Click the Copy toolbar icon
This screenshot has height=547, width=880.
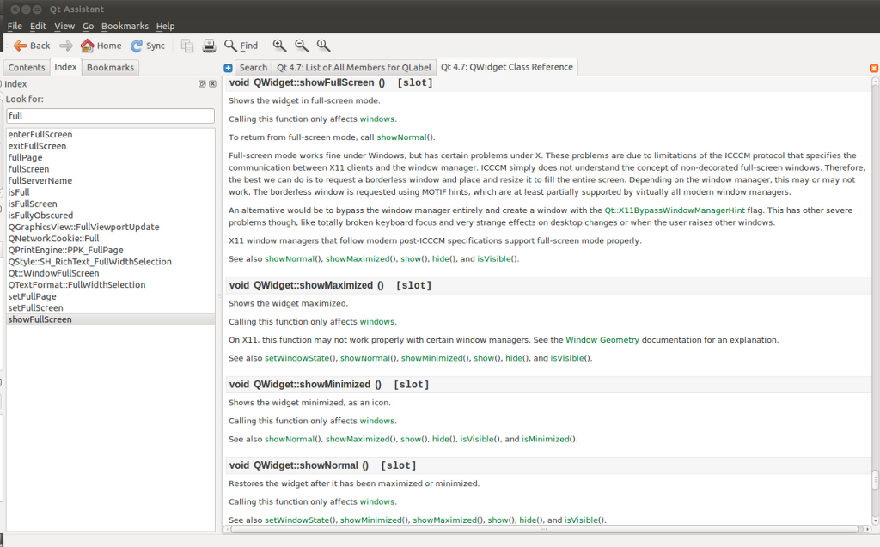click(187, 46)
